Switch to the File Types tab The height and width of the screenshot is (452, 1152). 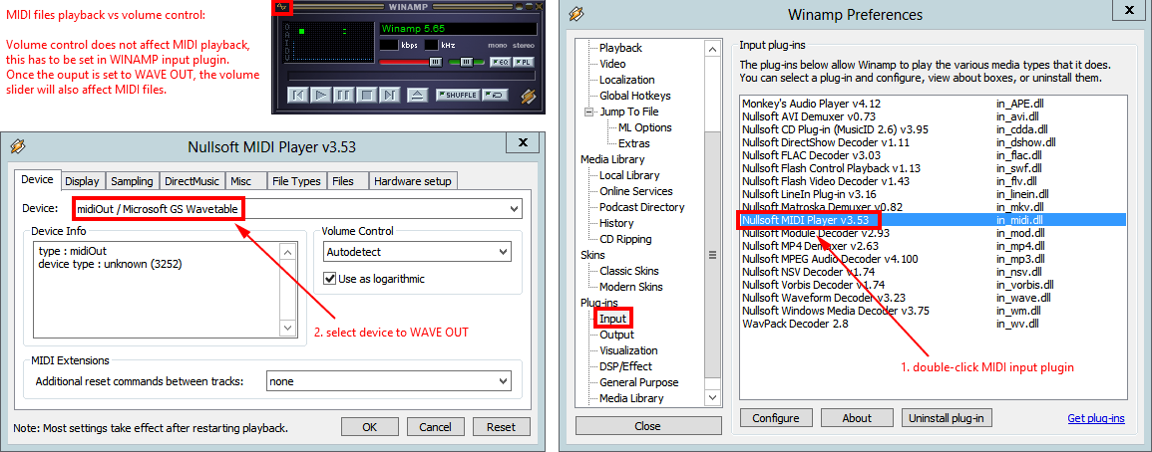[296, 181]
